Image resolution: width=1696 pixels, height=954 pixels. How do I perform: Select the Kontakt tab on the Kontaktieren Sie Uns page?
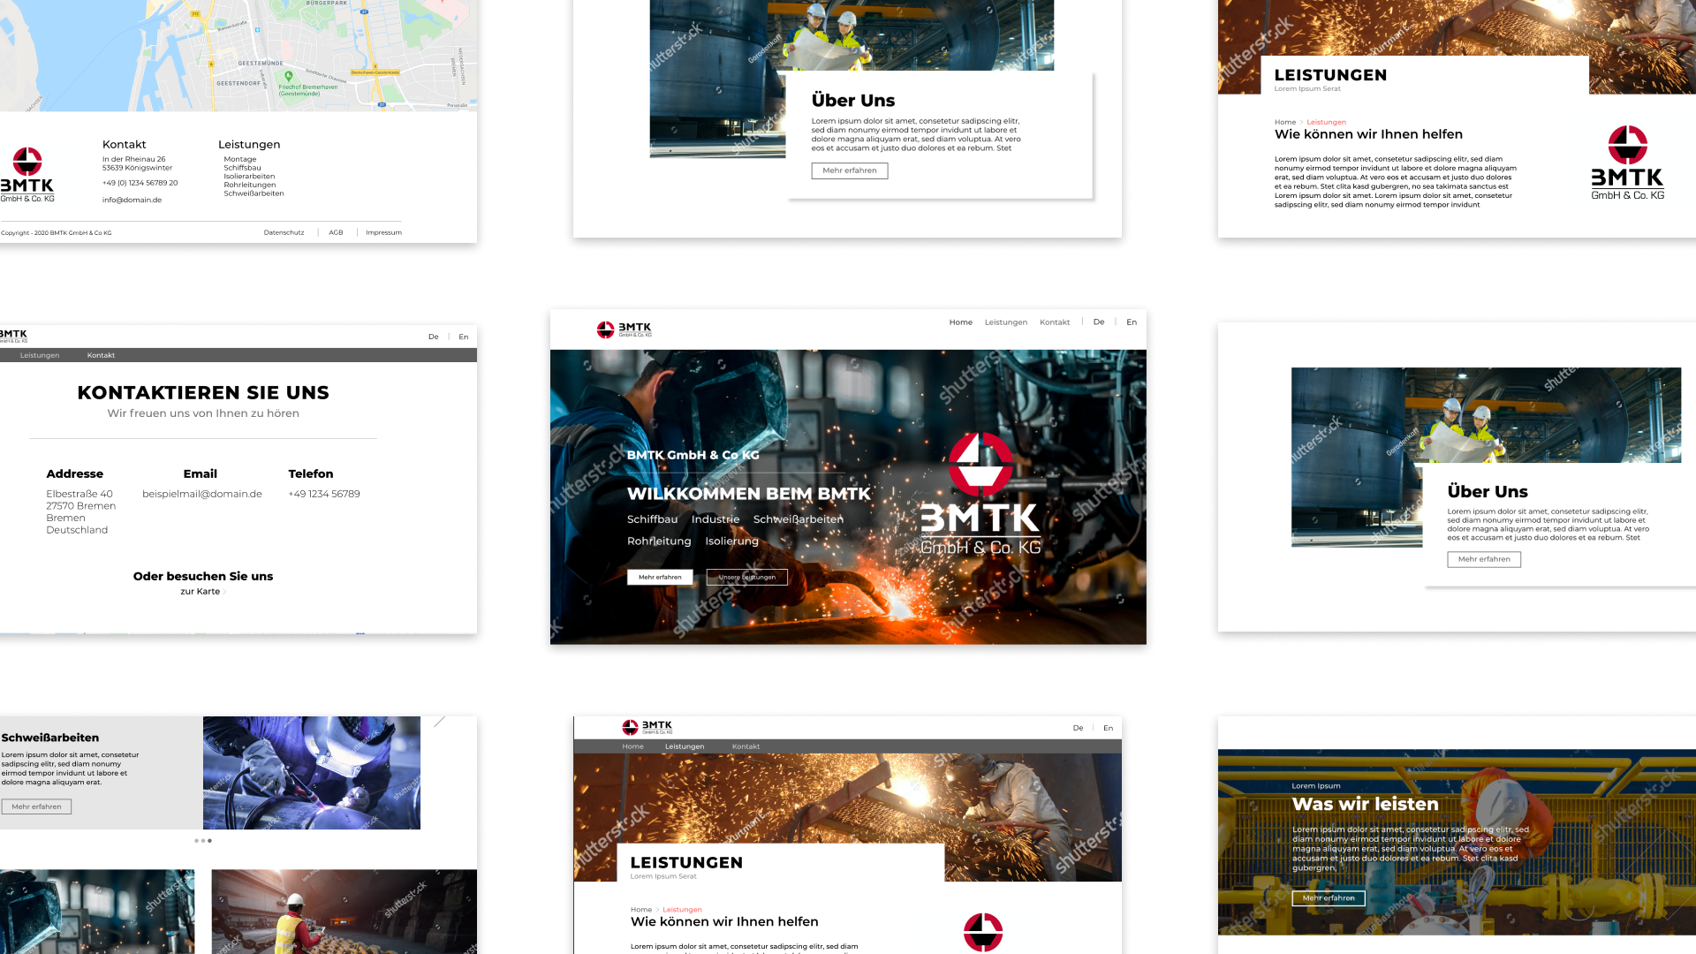[x=101, y=355]
